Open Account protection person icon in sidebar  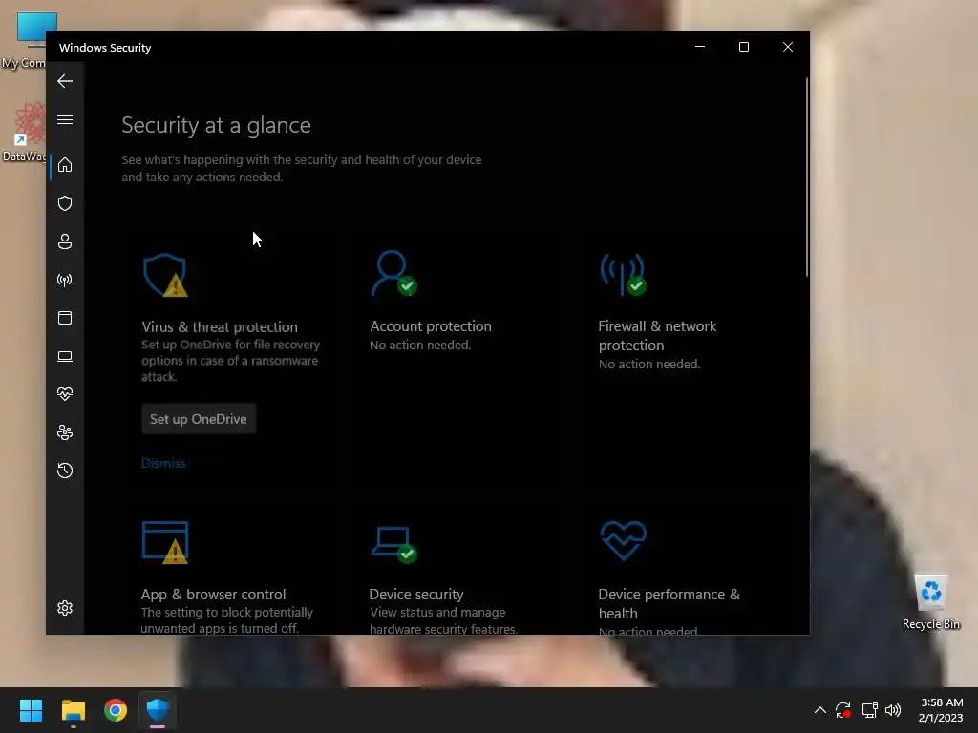coord(65,241)
